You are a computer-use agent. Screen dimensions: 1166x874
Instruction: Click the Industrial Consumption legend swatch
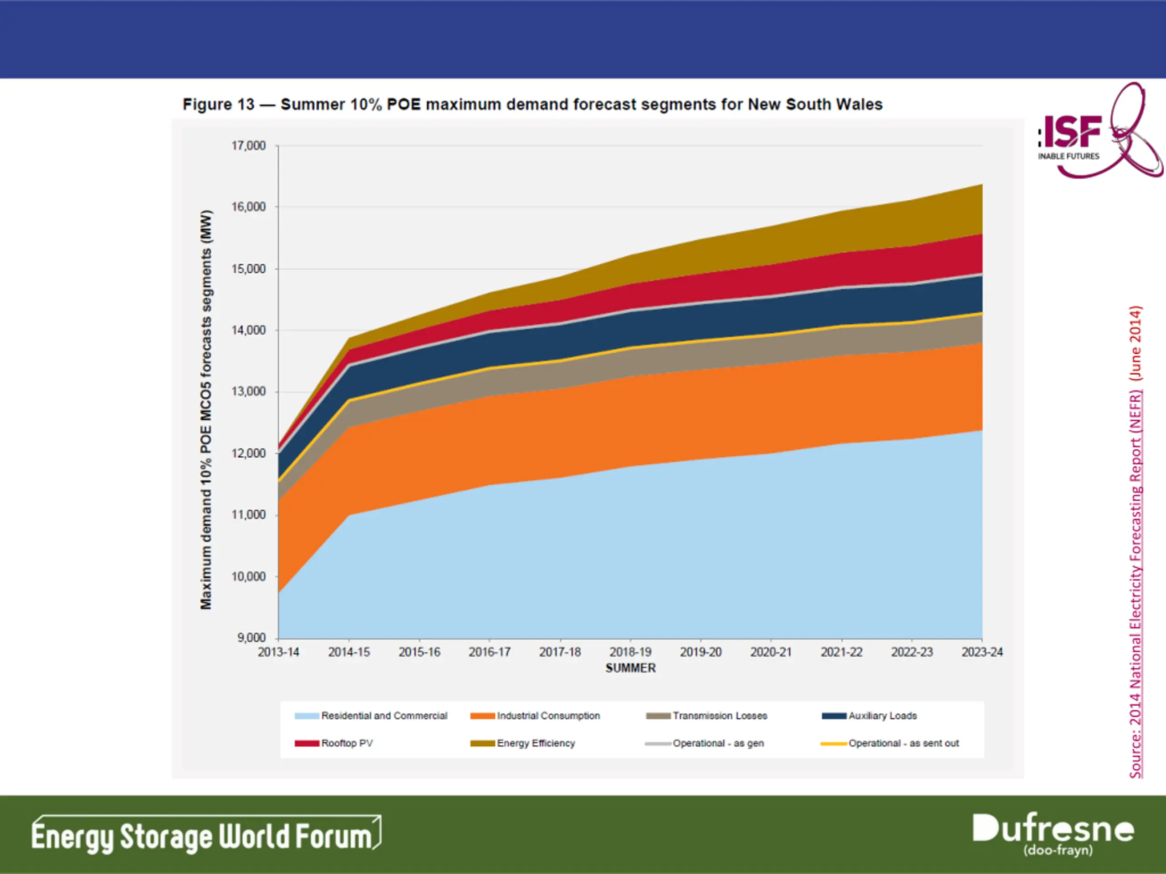point(482,716)
